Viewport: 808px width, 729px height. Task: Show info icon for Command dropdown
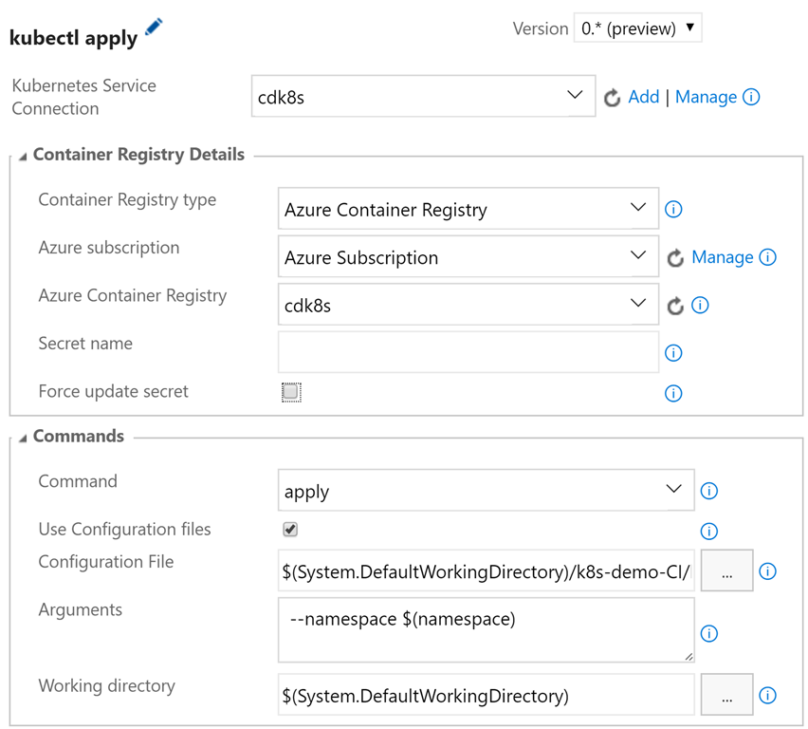(x=708, y=491)
